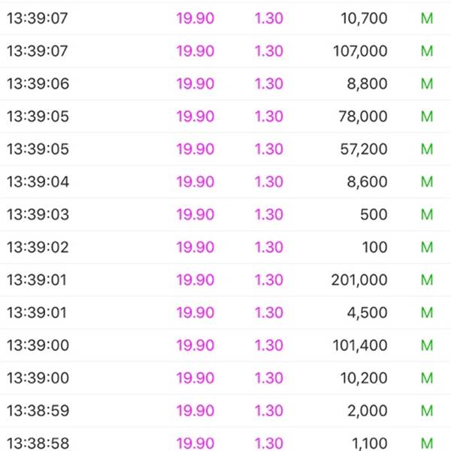Tap the M flag next to 57,200
The width and height of the screenshot is (451, 451).
pyautogui.click(x=427, y=149)
